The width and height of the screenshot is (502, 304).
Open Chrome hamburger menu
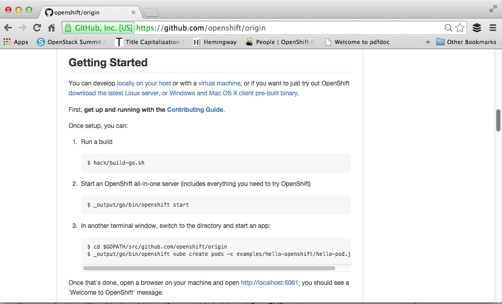[493, 28]
